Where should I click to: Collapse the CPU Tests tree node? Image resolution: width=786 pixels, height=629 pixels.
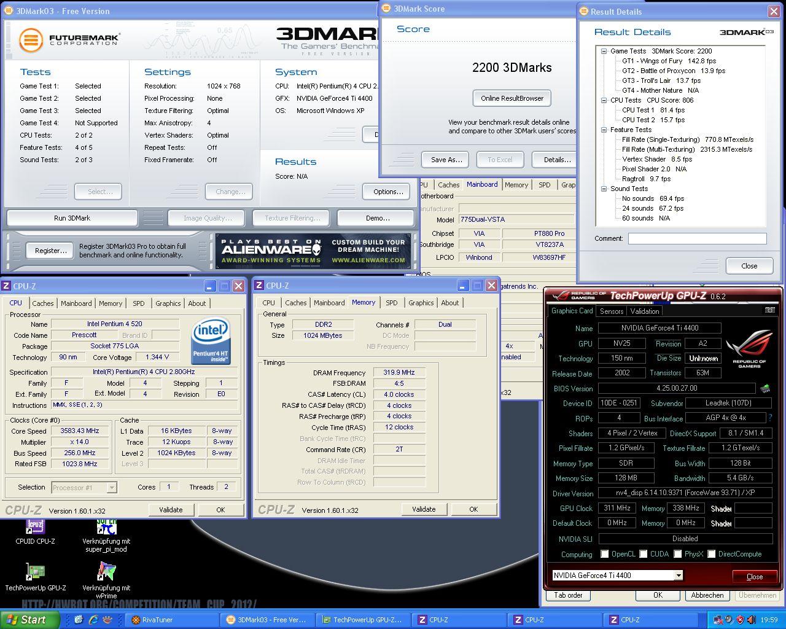click(x=604, y=100)
